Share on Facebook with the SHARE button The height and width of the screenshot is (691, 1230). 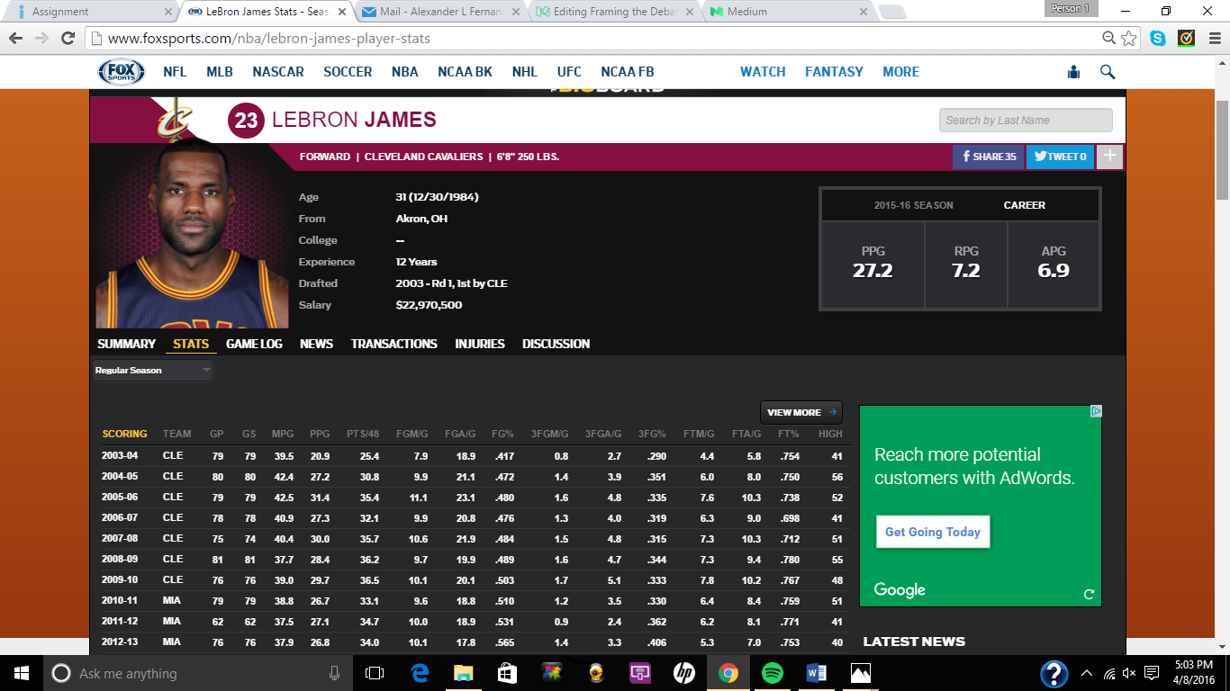point(988,157)
